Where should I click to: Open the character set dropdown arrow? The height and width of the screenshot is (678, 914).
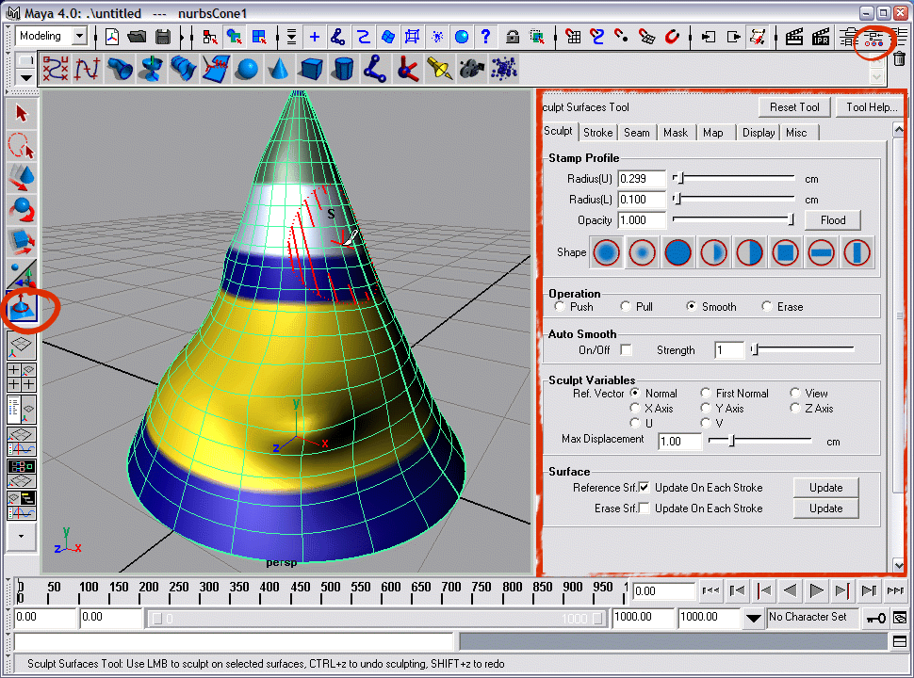click(x=753, y=618)
